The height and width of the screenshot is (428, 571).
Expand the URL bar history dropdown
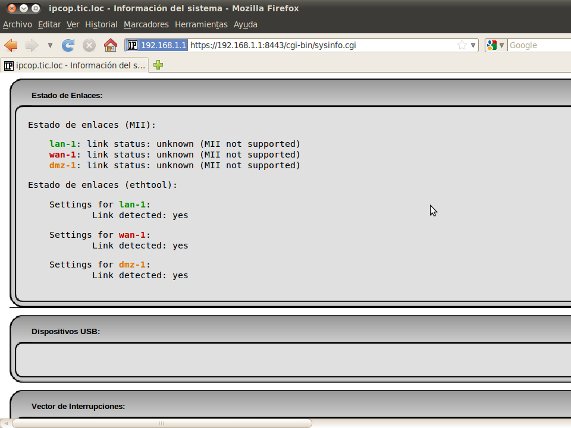(473, 45)
